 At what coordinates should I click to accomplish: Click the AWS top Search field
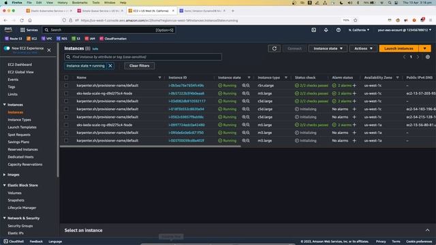click(x=109, y=30)
